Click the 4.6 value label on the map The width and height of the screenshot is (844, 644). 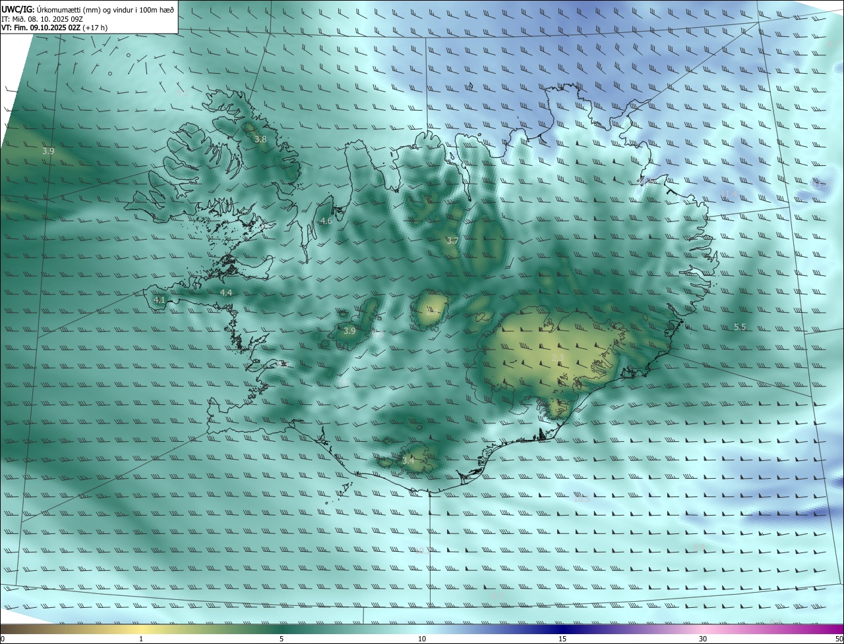coord(326,221)
